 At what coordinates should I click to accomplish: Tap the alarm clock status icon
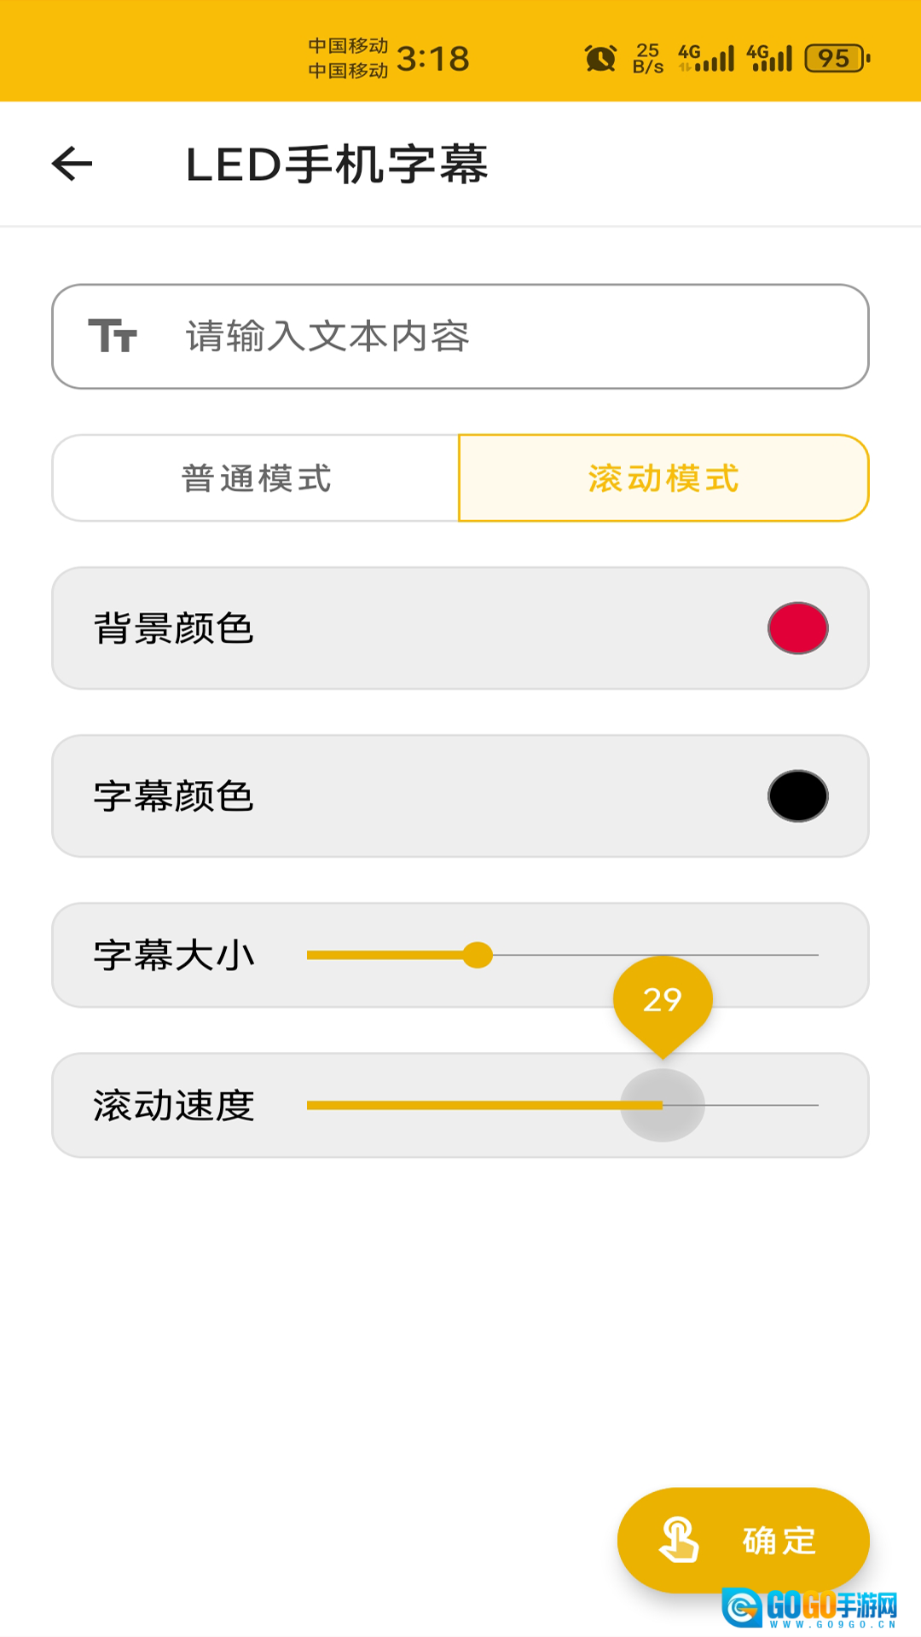click(600, 58)
